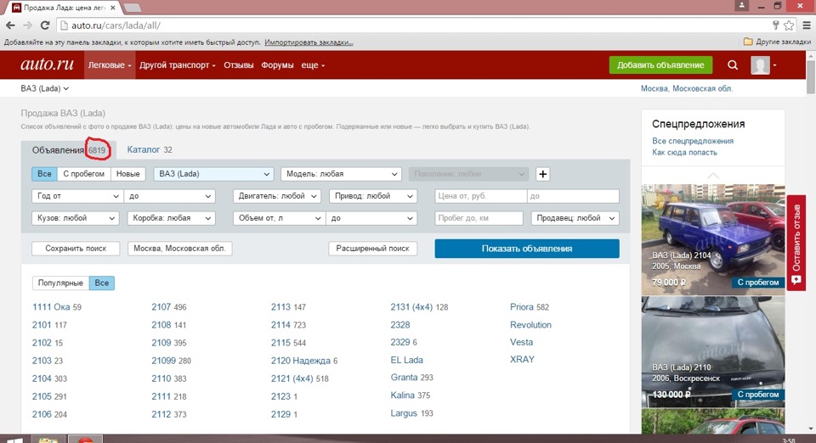Image resolution: width=816 pixels, height=443 pixels.
Task: Select the Все condition filter
Action: coord(44,174)
